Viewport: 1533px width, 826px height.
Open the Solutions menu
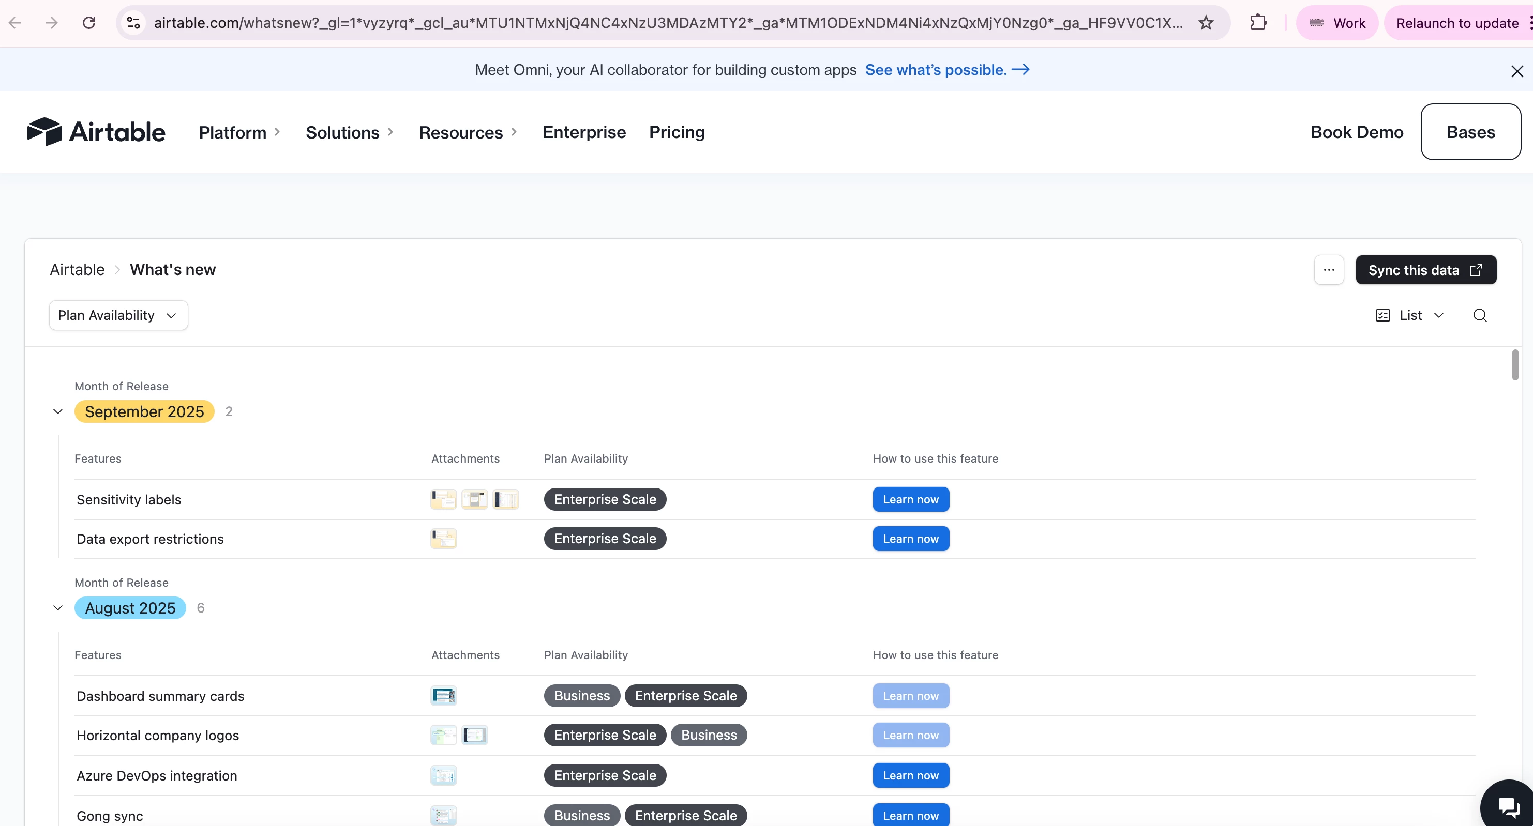pos(349,132)
